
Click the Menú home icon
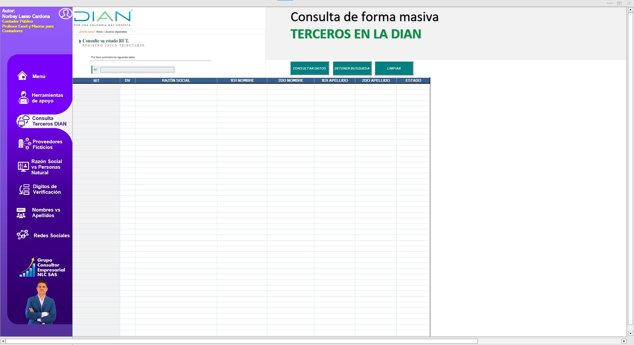pos(22,76)
